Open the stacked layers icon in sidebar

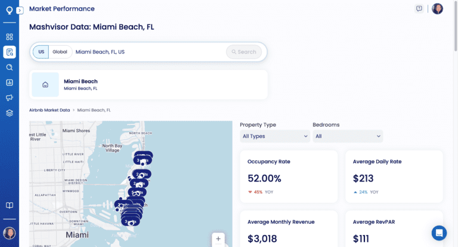(x=10, y=113)
